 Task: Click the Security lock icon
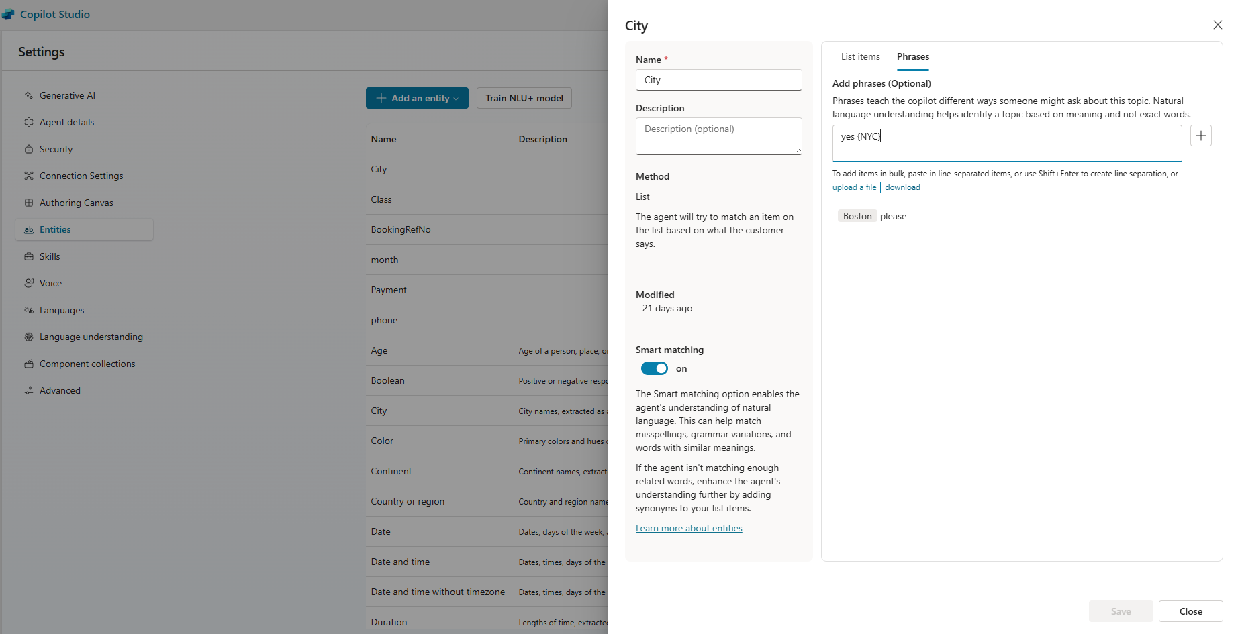[29, 149]
